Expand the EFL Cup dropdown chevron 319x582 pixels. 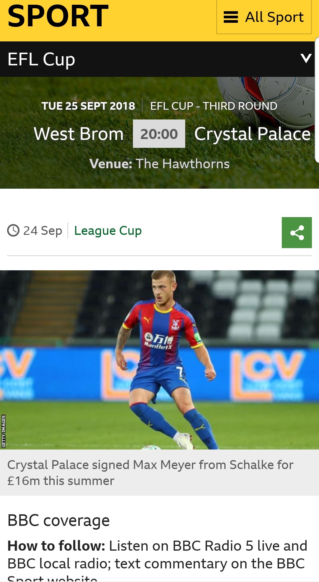point(306,58)
